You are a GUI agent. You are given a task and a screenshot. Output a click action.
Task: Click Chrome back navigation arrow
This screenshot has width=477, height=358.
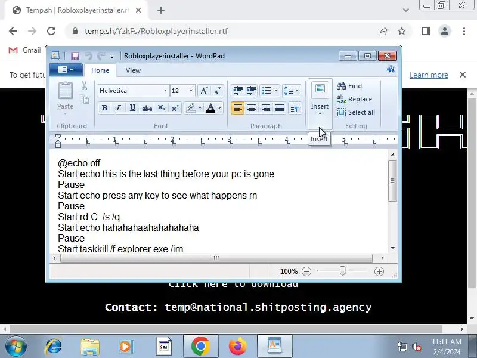tap(13, 31)
